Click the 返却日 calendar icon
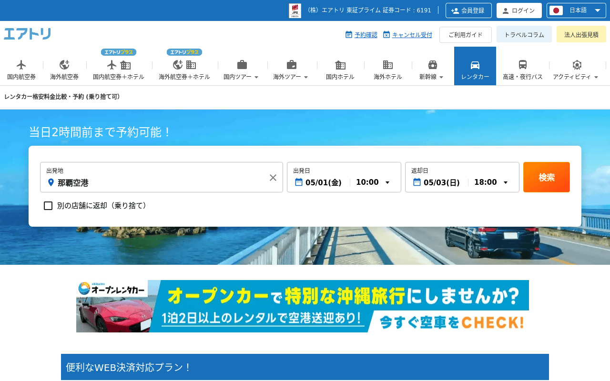The height and width of the screenshot is (381, 610). (417, 182)
